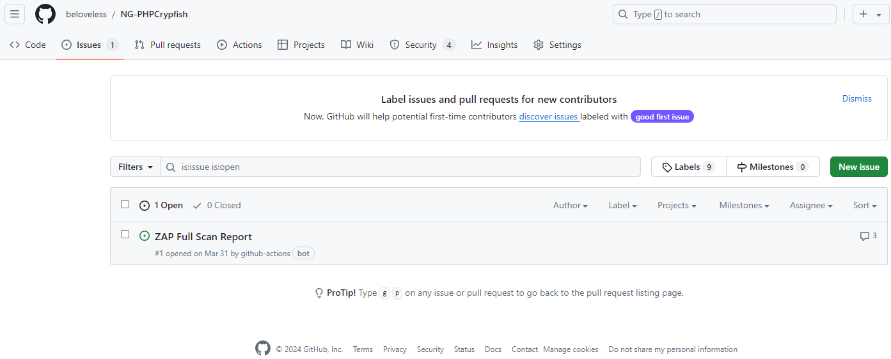This screenshot has height=359, width=891.
Task: Click the plus create-new icon
Action: 863,14
